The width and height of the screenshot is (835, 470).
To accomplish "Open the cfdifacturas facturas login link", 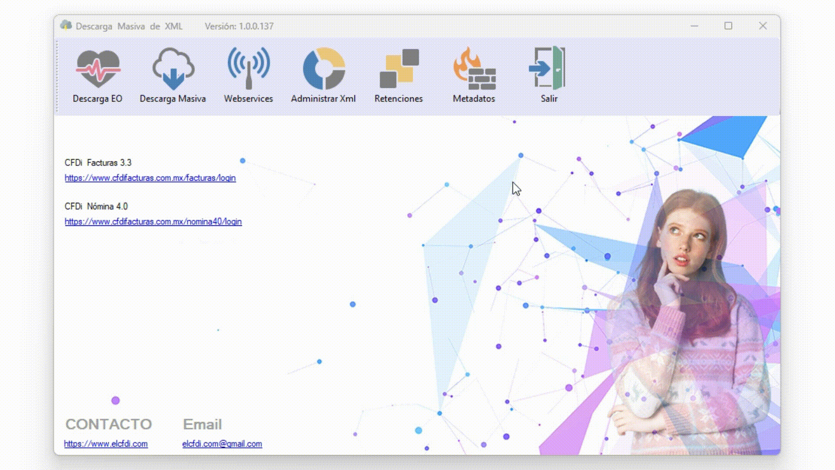I will point(150,178).
